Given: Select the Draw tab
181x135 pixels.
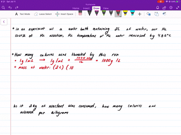Looking at the screenshot, I should (96, 8).
